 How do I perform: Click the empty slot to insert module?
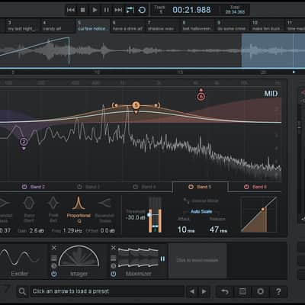point(197,261)
